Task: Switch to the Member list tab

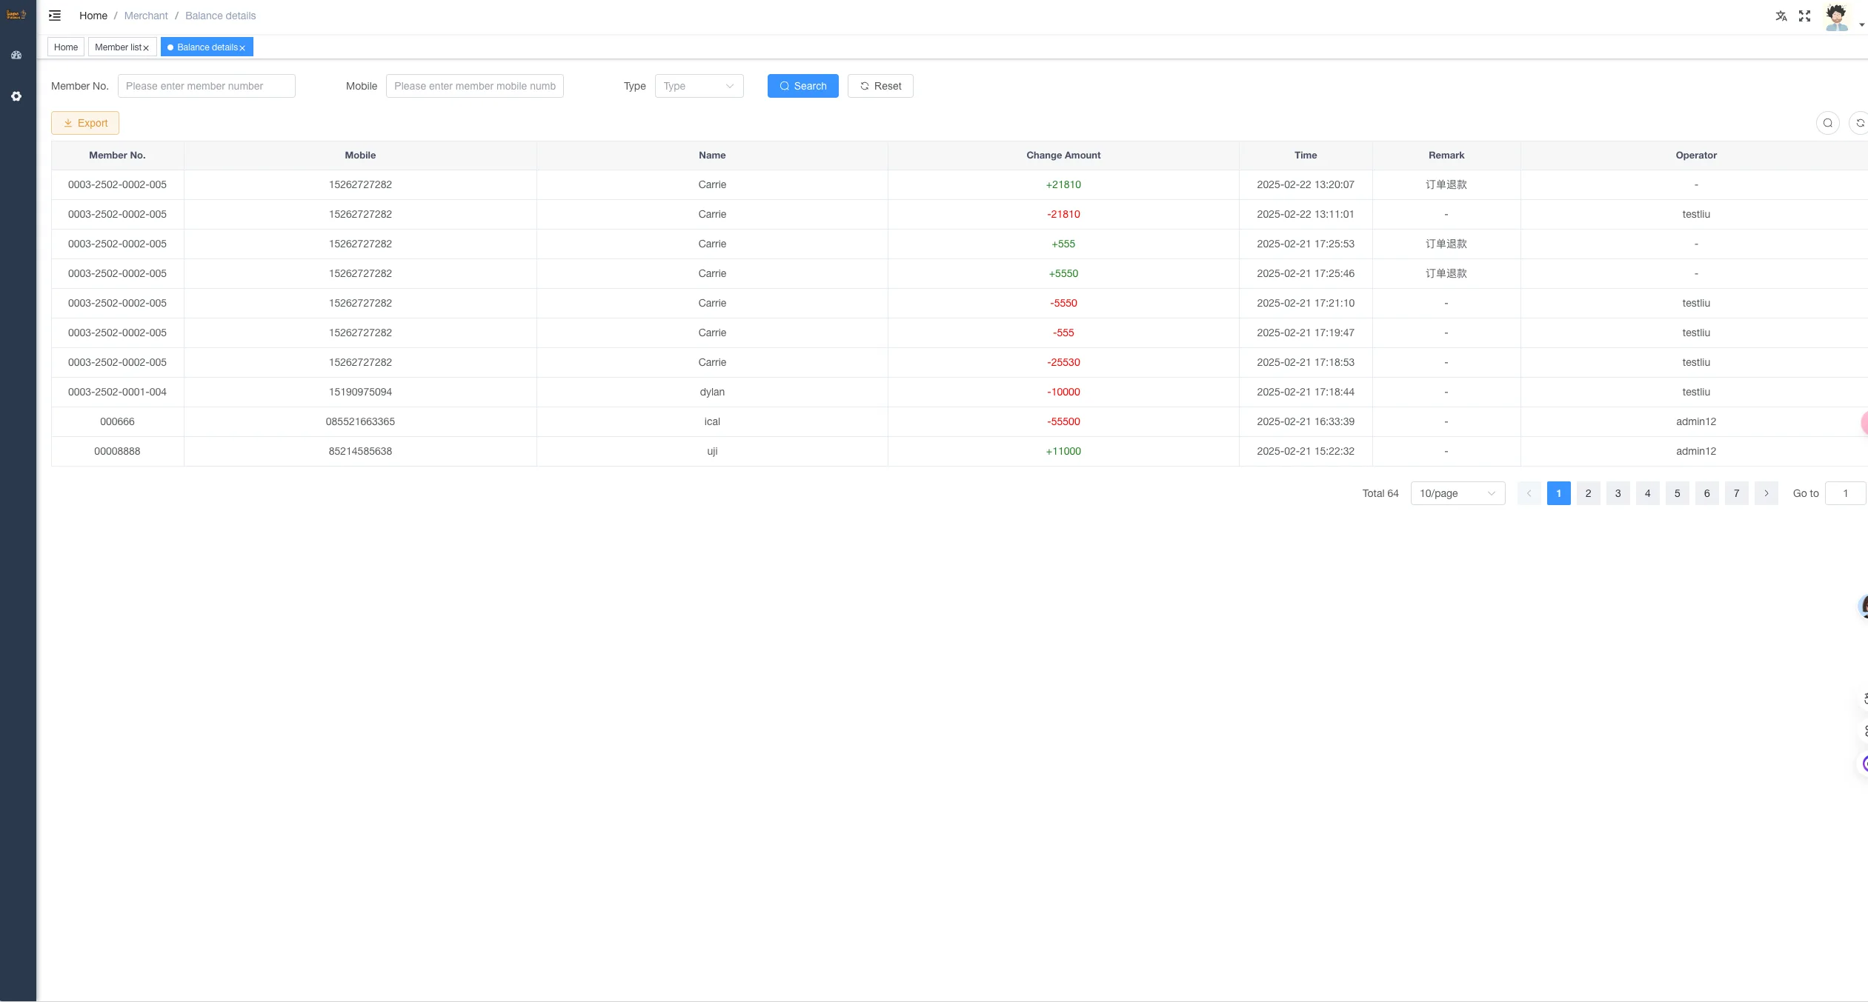Action: pos(118,47)
